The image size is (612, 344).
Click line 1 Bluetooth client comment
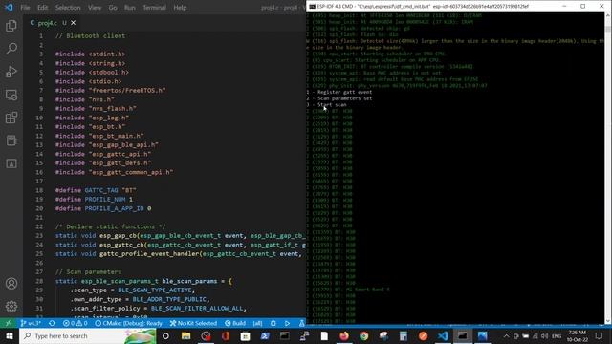click(x=90, y=36)
